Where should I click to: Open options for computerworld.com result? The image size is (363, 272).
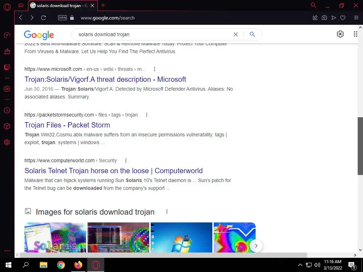click(126, 160)
